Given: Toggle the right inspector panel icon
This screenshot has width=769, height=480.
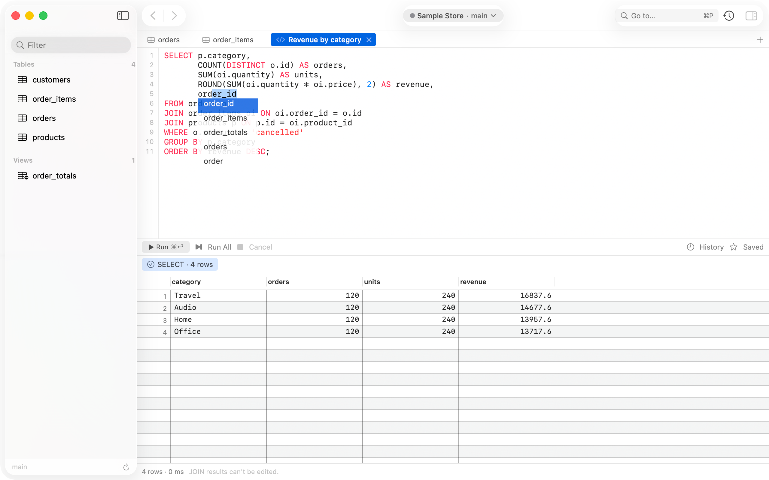Looking at the screenshot, I should 751,16.
